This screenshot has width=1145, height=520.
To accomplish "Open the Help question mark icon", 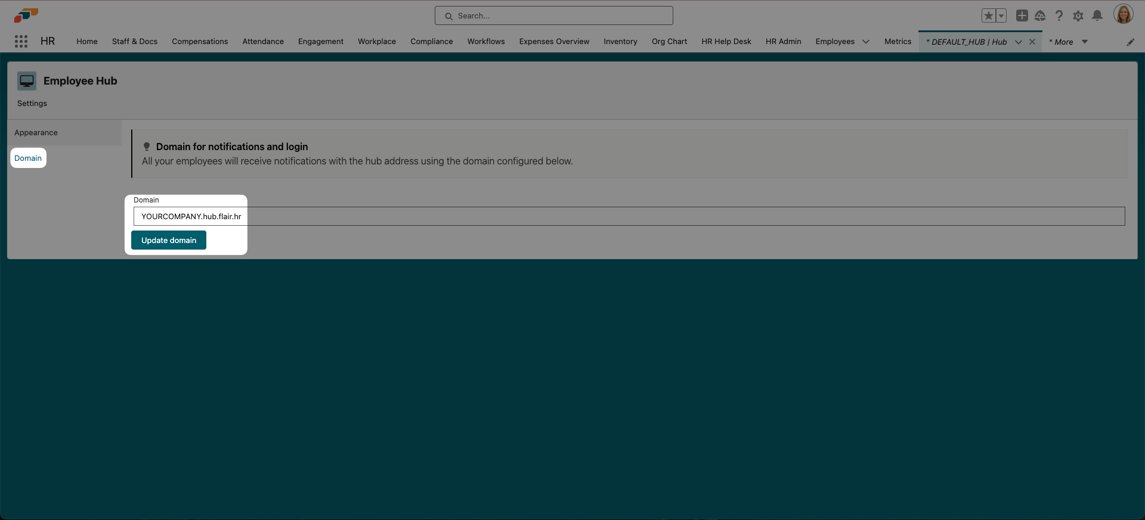I will [1059, 16].
